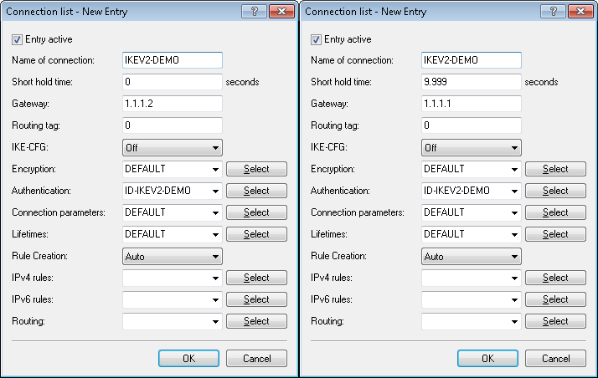598x378 pixels.
Task: Open Authentication dropdown in left dialog
Action: pos(215,191)
